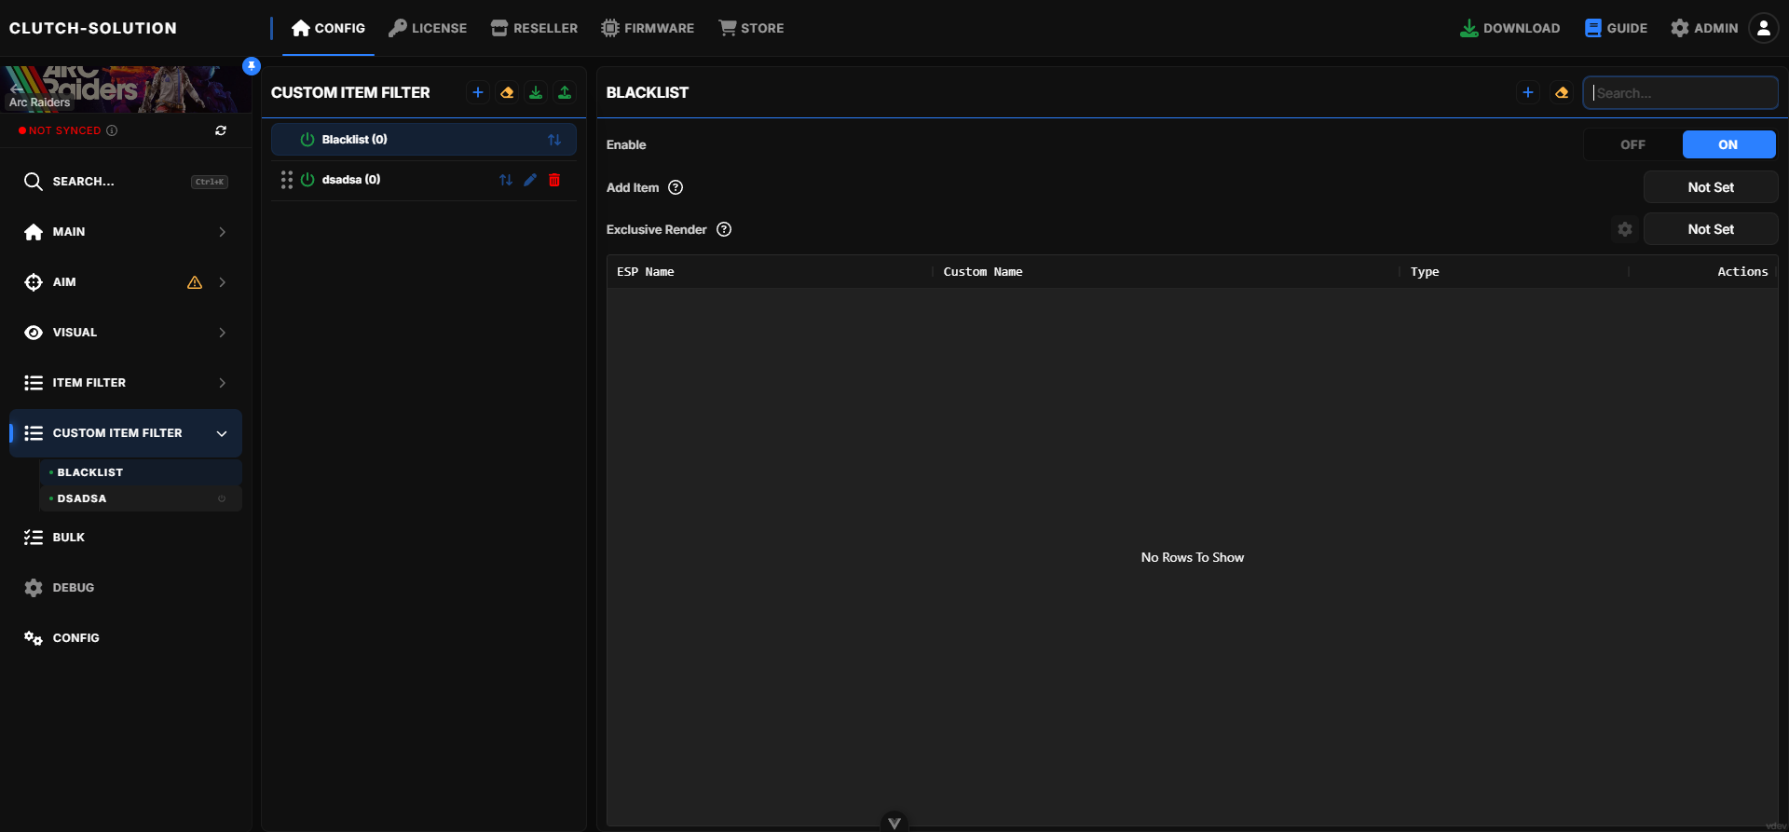Expand the VISUAL sidebar section
The width and height of the screenshot is (1789, 832).
pyautogui.click(x=126, y=333)
